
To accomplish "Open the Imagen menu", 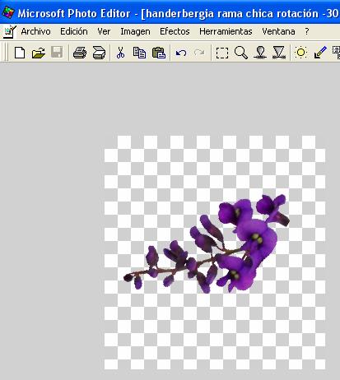I will point(135,31).
